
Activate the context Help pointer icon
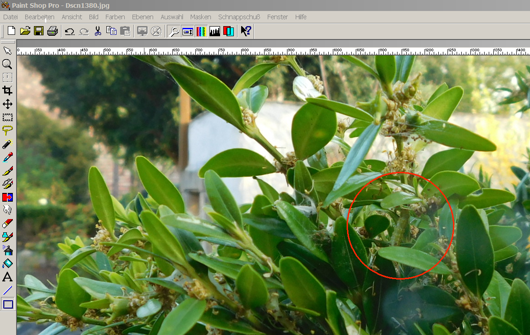click(246, 32)
